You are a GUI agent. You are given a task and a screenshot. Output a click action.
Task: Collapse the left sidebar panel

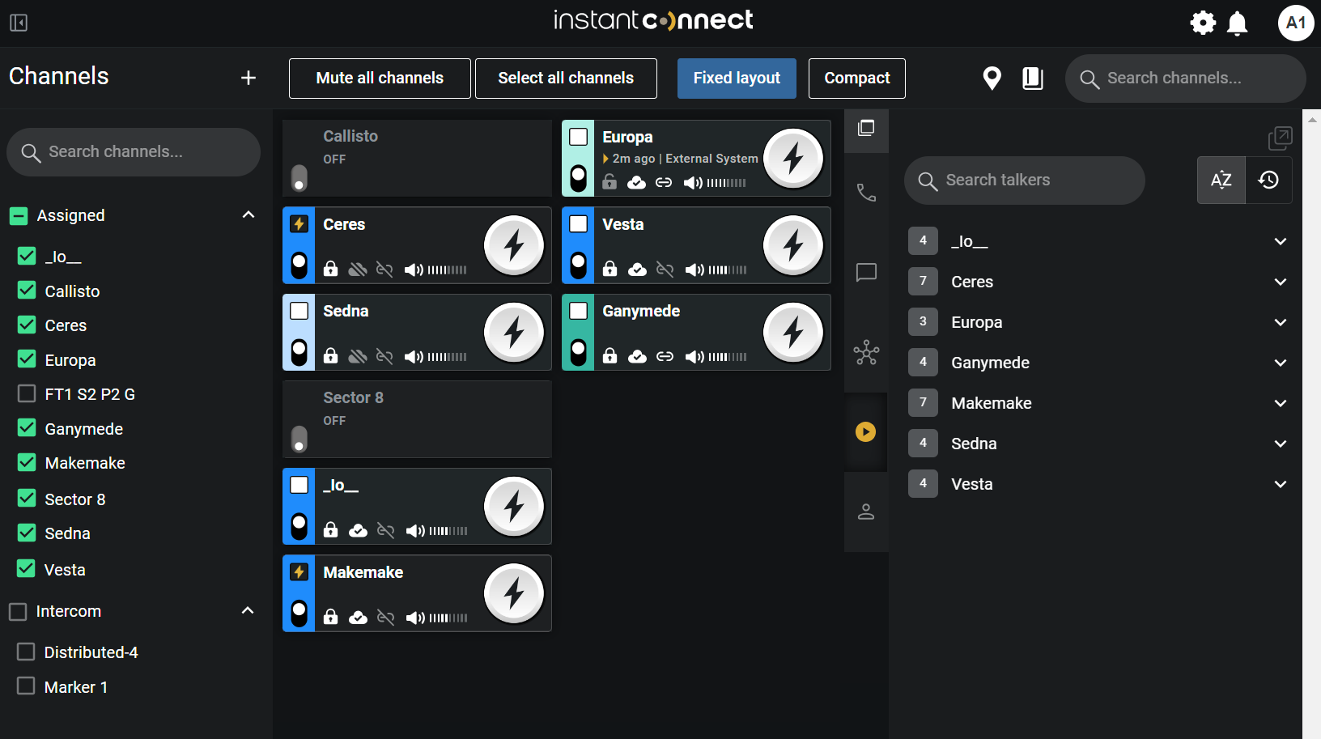click(19, 23)
